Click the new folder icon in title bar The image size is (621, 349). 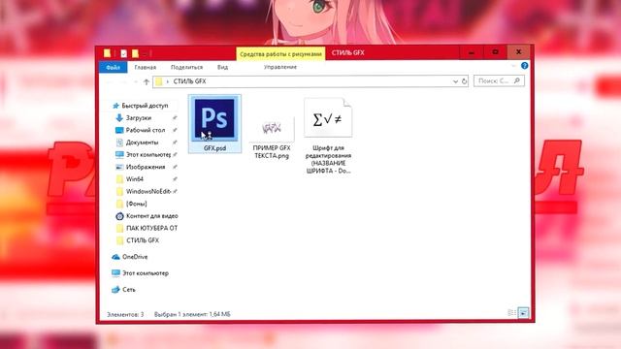[135, 53]
